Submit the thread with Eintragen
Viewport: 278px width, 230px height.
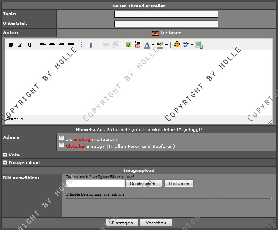[122, 223]
